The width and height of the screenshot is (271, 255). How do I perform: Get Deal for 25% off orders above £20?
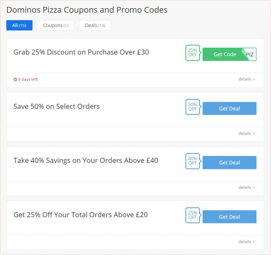(229, 217)
